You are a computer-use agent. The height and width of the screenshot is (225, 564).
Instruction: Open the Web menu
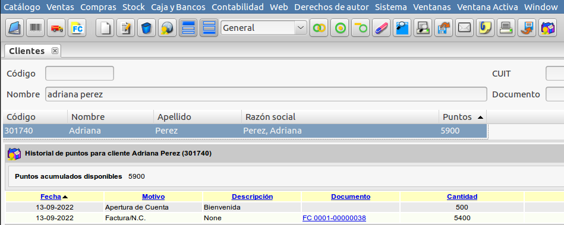pyautogui.click(x=279, y=7)
